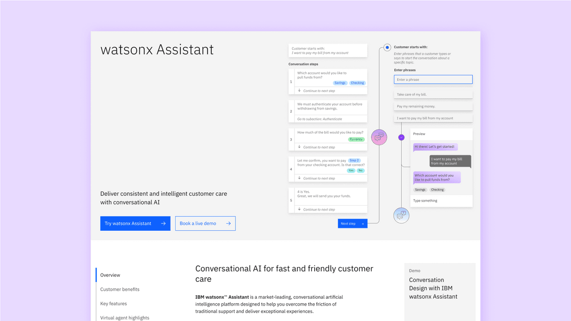This screenshot has height=321, width=571.
Task: Open Go to subaction: Authenticate
Action: click(x=320, y=119)
